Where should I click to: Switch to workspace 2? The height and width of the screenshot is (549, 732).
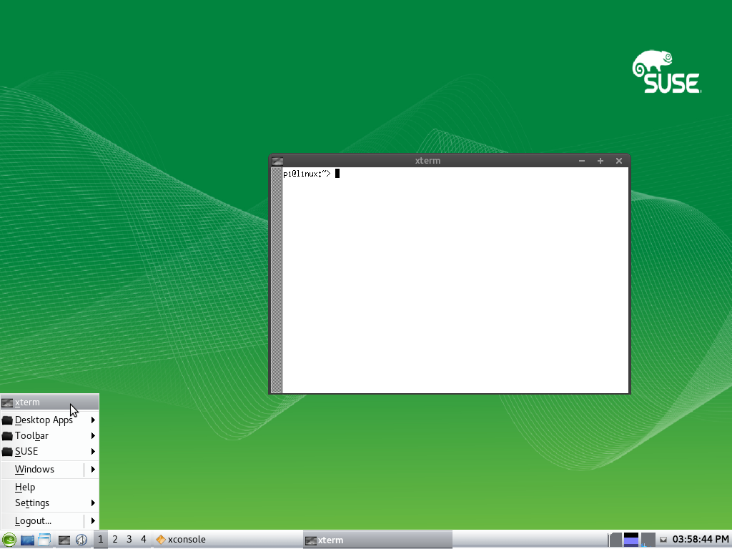pyautogui.click(x=114, y=539)
